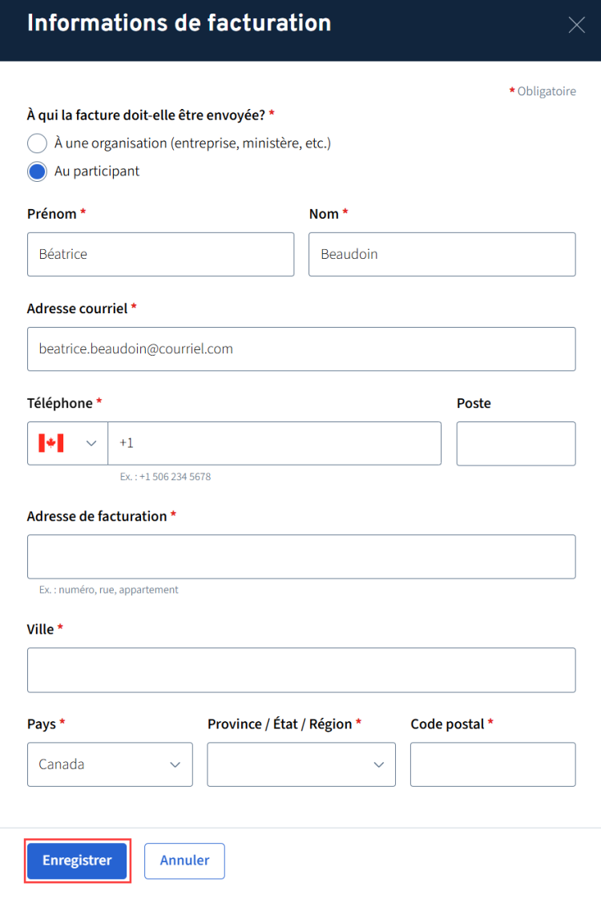Close the Informations de facturation dialog
Image resolution: width=601 pixels, height=899 pixels.
coord(576,25)
